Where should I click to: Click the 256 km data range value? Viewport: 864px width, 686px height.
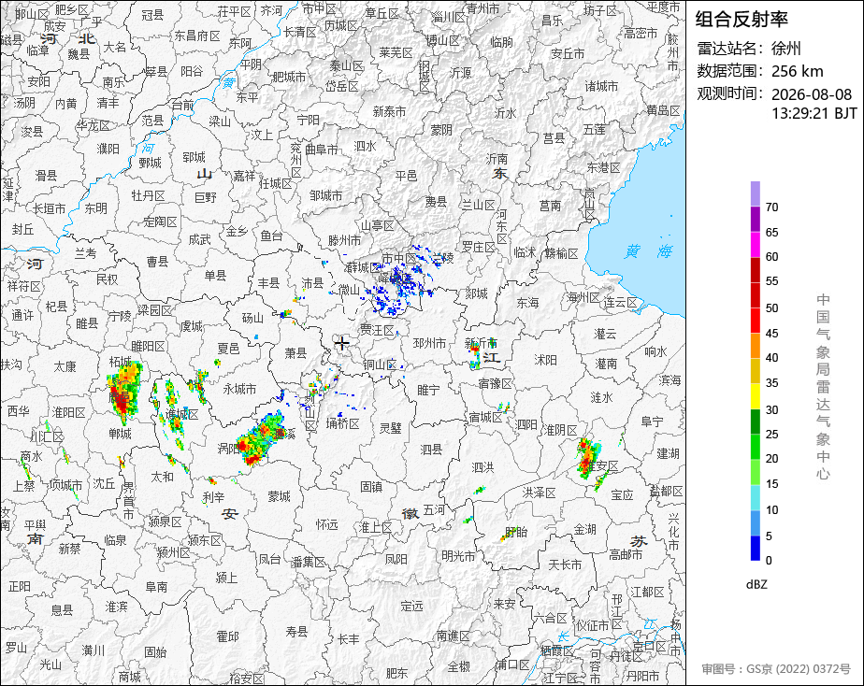pos(797,72)
